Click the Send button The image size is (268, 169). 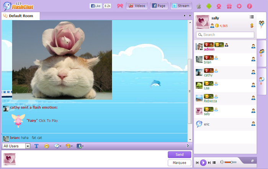tap(179, 155)
